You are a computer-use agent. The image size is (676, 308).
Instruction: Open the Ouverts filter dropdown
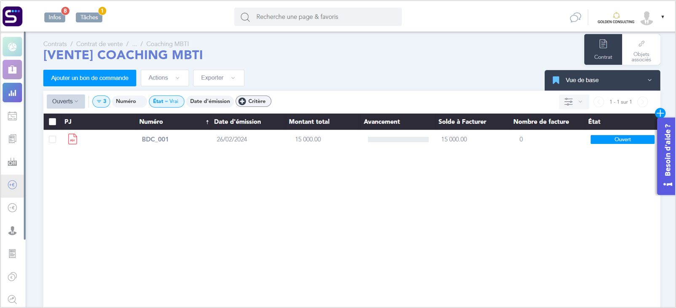pyautogui.click(x=65, y=101)
